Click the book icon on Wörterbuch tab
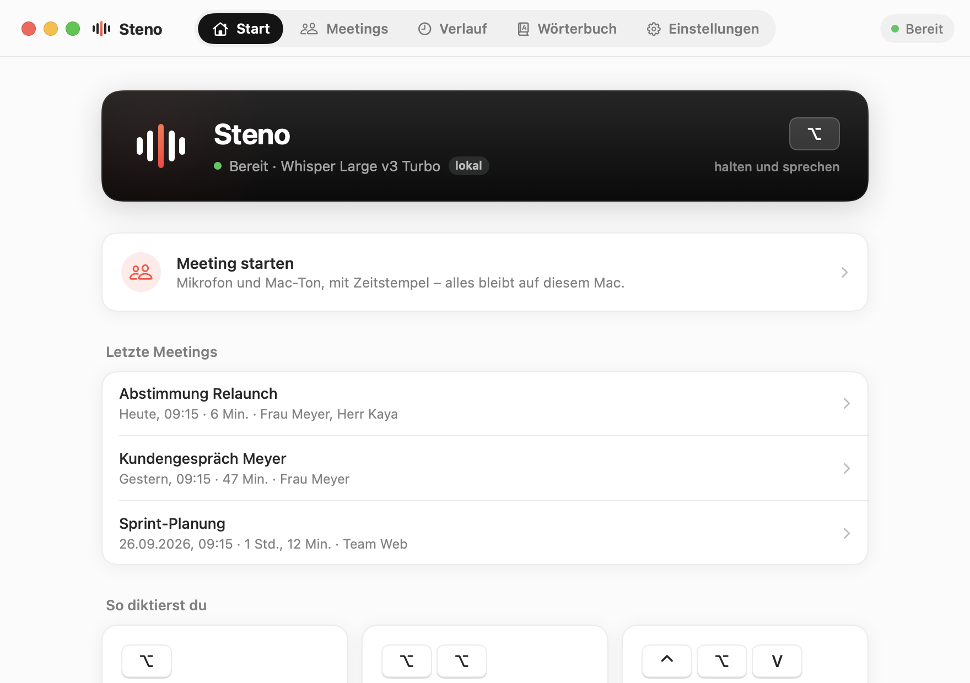This screenshot has width=970, height=683. pos(524,29)
